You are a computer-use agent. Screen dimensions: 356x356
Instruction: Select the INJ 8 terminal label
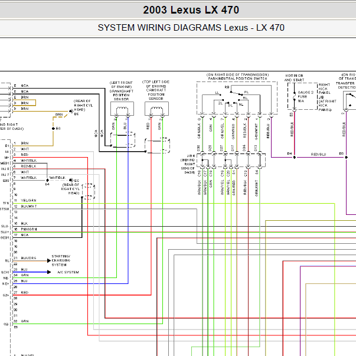click(5, 169)
